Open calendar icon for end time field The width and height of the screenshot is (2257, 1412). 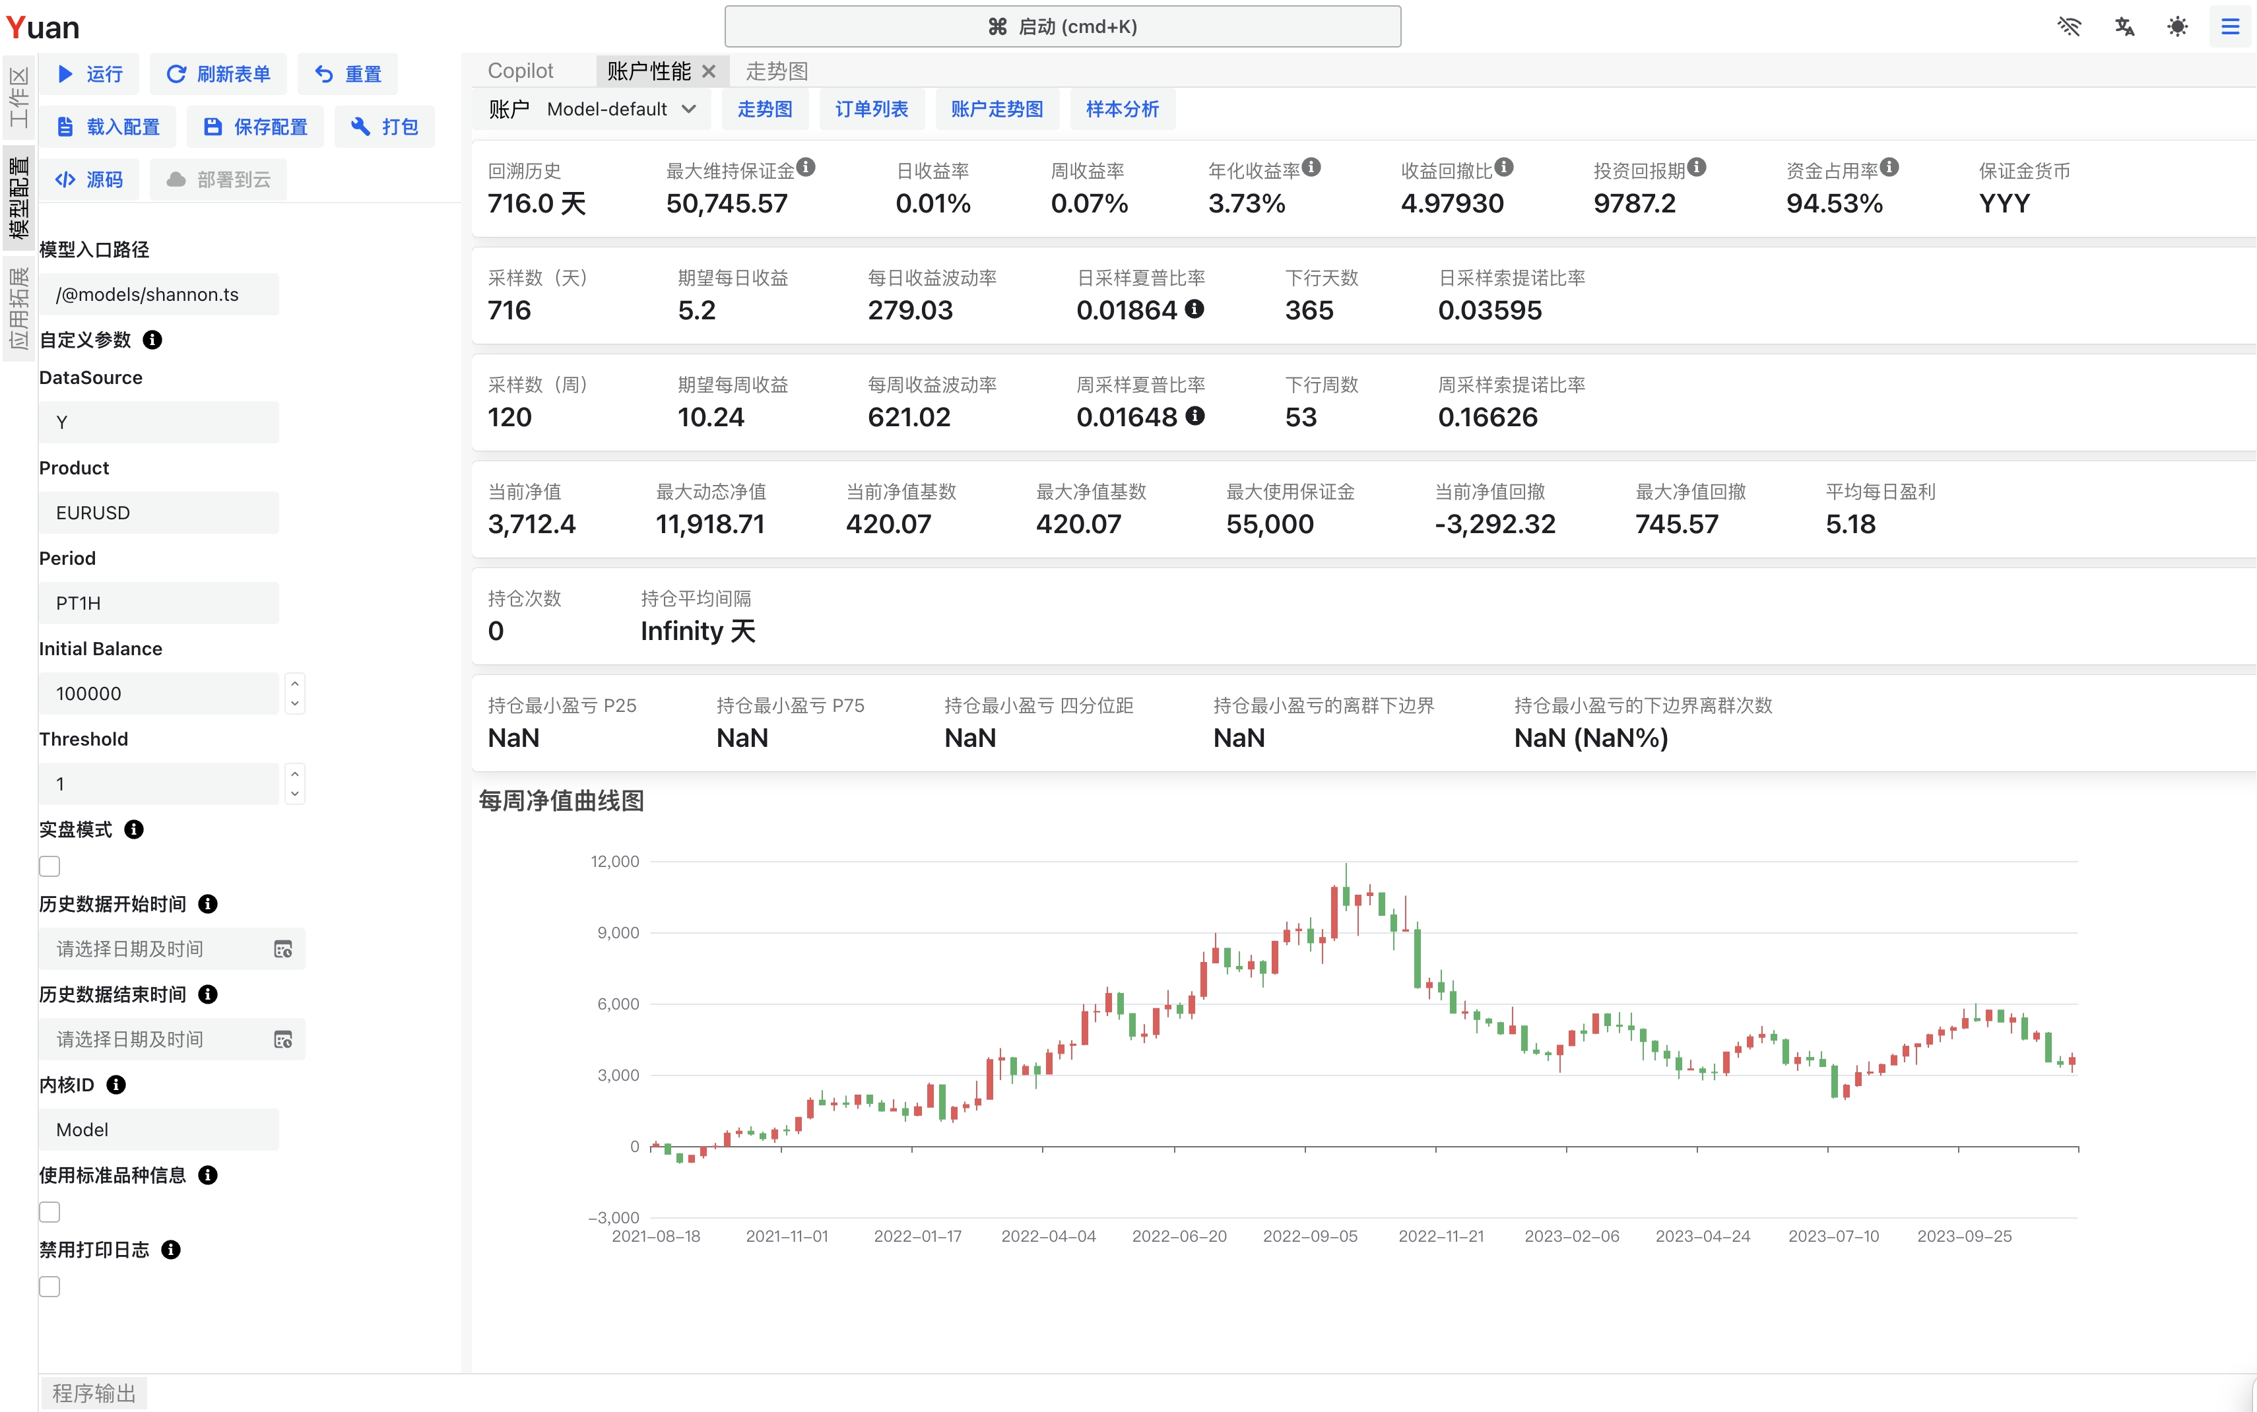point(283,1039)
